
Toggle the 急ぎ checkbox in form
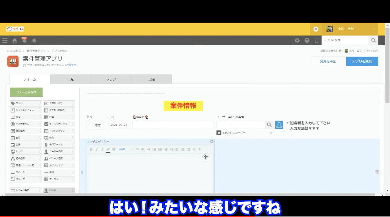(91, 125)
